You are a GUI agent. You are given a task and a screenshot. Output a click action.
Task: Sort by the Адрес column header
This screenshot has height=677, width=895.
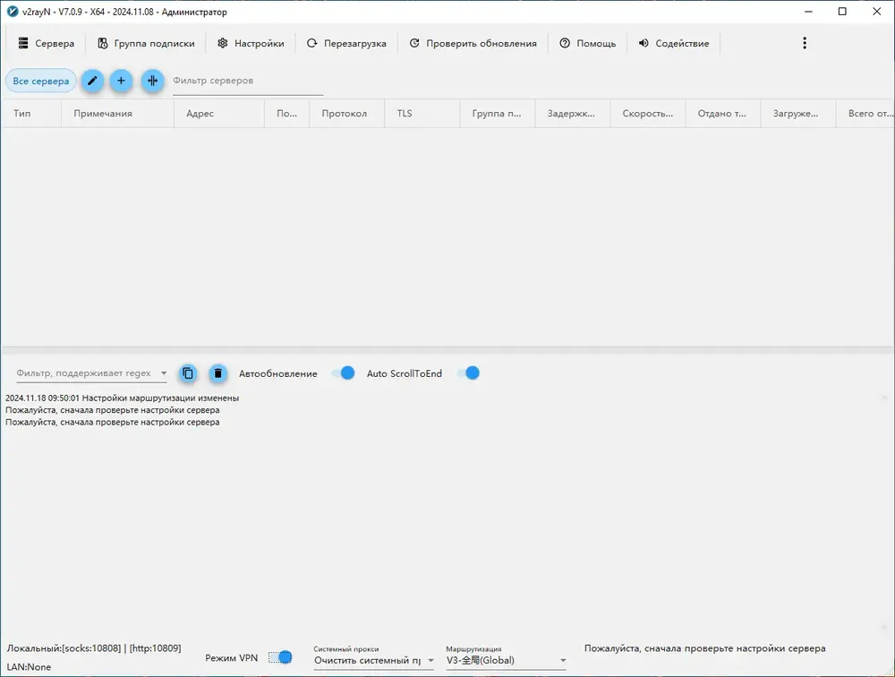[219, 113]
